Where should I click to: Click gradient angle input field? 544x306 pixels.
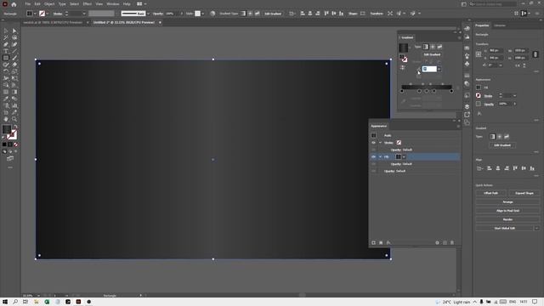pyautogui.click(x=429, y=69)
